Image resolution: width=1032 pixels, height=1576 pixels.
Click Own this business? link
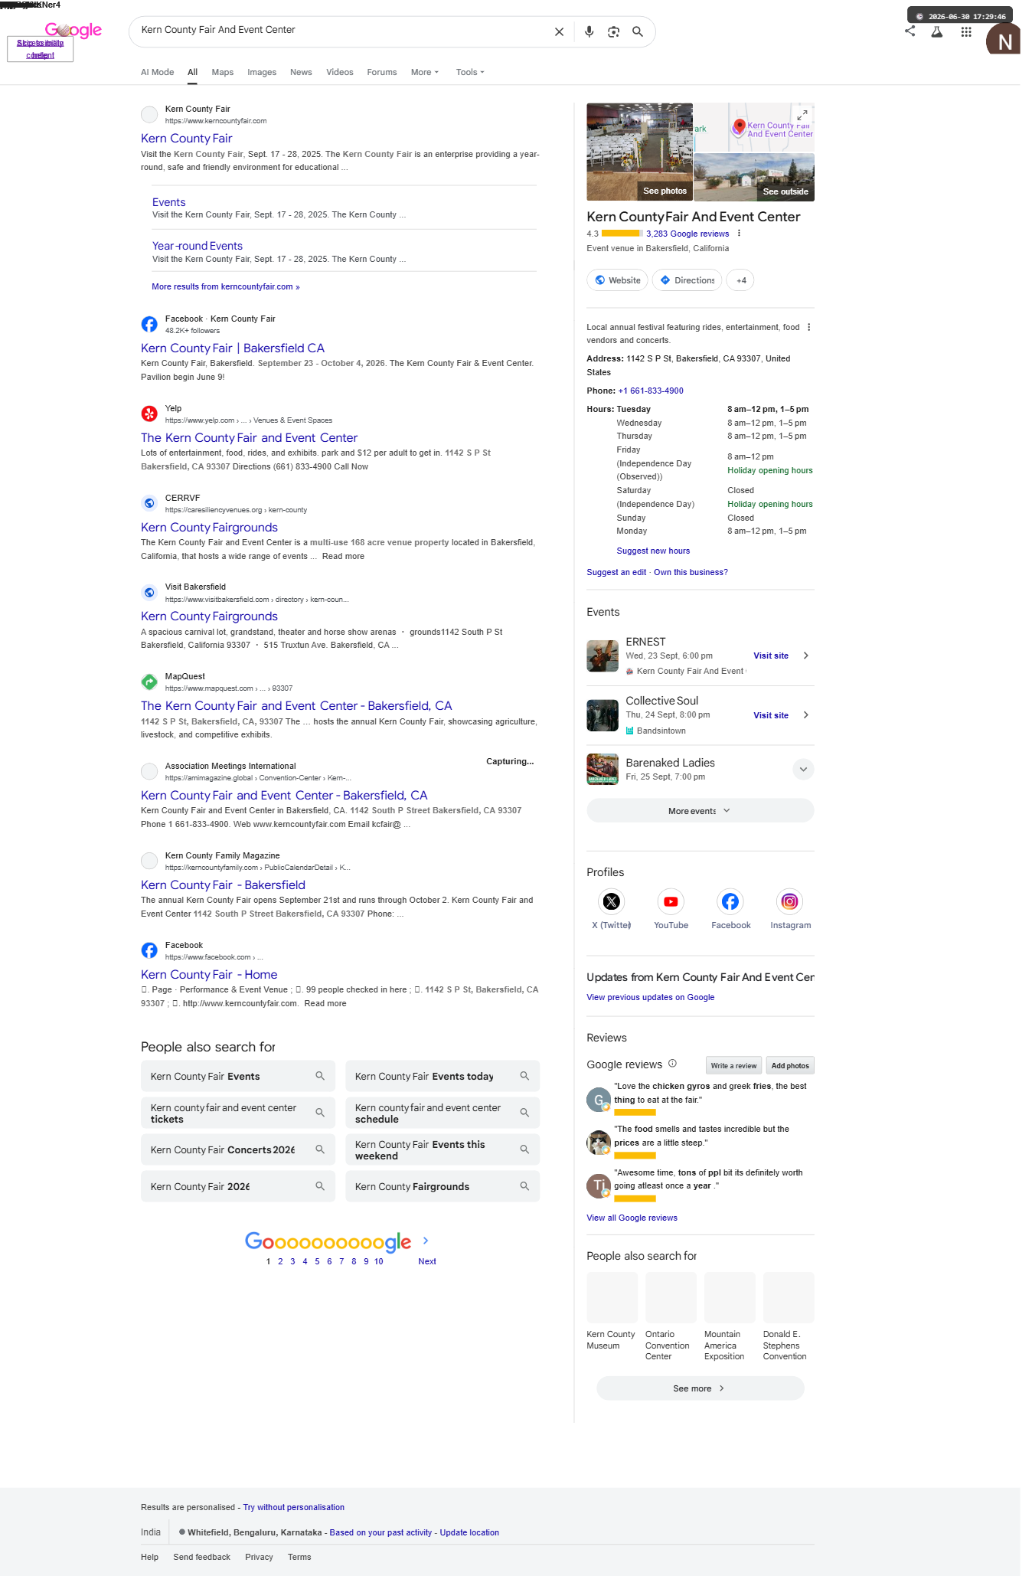tap(691, 572)
